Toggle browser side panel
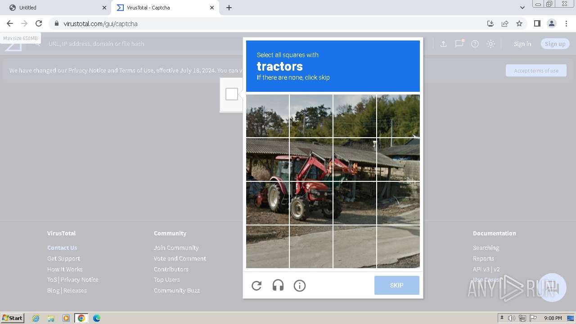The width and height of the screenshot is (576, 324). coord(537,23)
